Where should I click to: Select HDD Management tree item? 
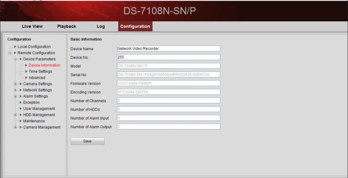[39, 115]
